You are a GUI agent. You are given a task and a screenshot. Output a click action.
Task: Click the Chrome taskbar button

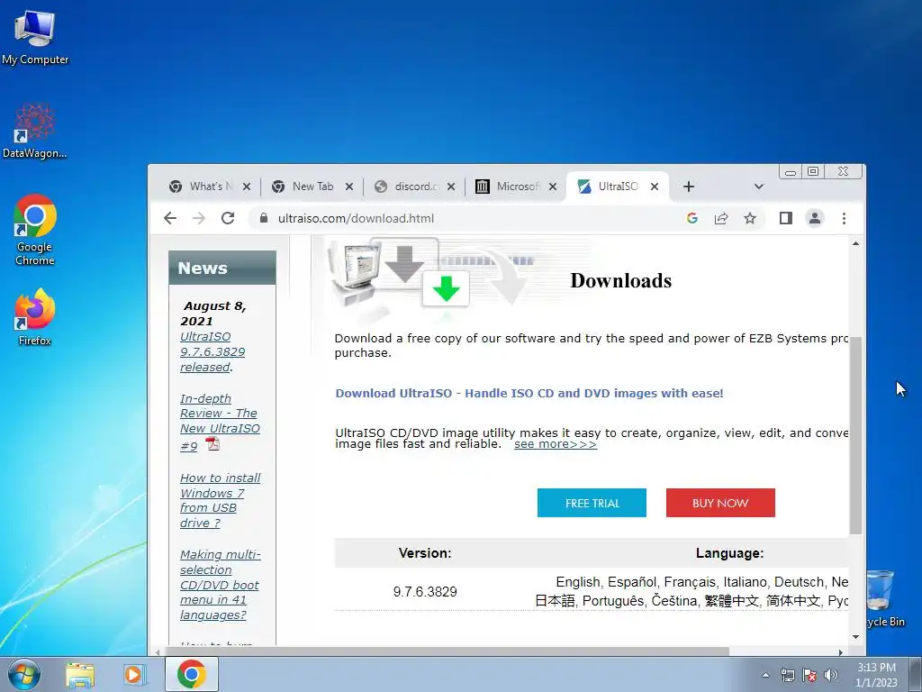pos(192,674)
